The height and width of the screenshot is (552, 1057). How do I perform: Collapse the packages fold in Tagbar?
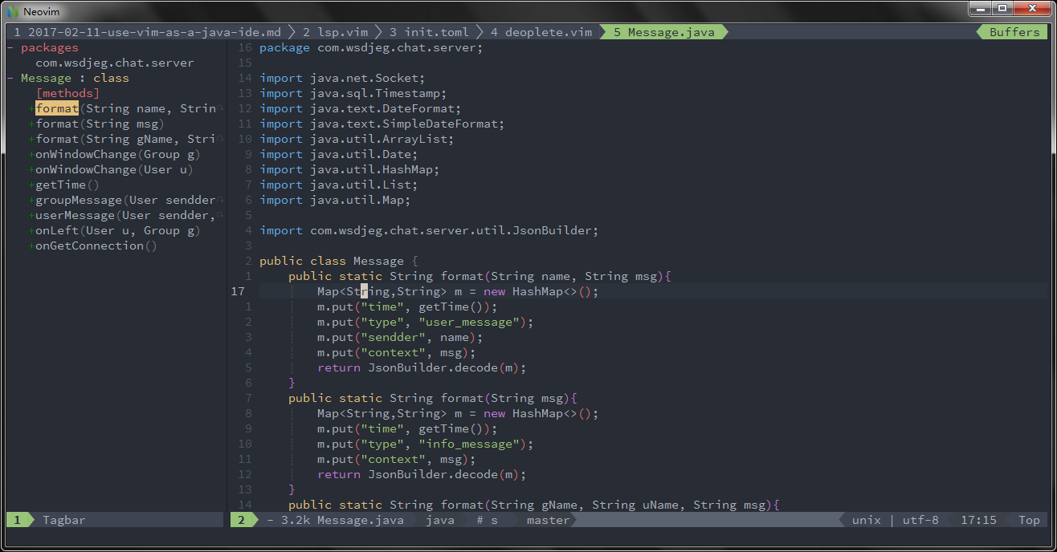tap(10, 47)
